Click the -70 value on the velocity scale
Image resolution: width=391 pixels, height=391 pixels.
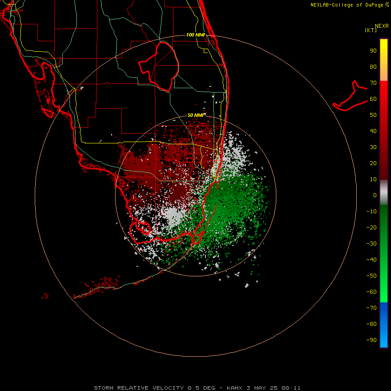point(371,308)
